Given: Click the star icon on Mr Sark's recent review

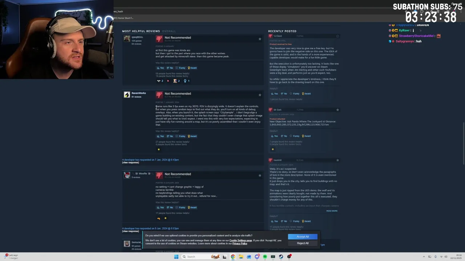Looking at the screenshot, I should coord(337,109).
